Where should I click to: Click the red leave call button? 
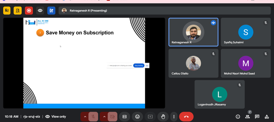pos(186,117)
